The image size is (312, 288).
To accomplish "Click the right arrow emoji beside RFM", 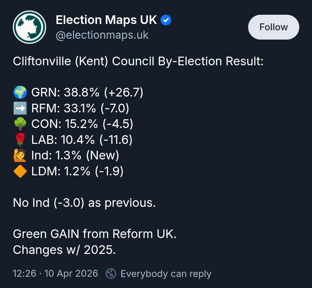I will 20,108.
